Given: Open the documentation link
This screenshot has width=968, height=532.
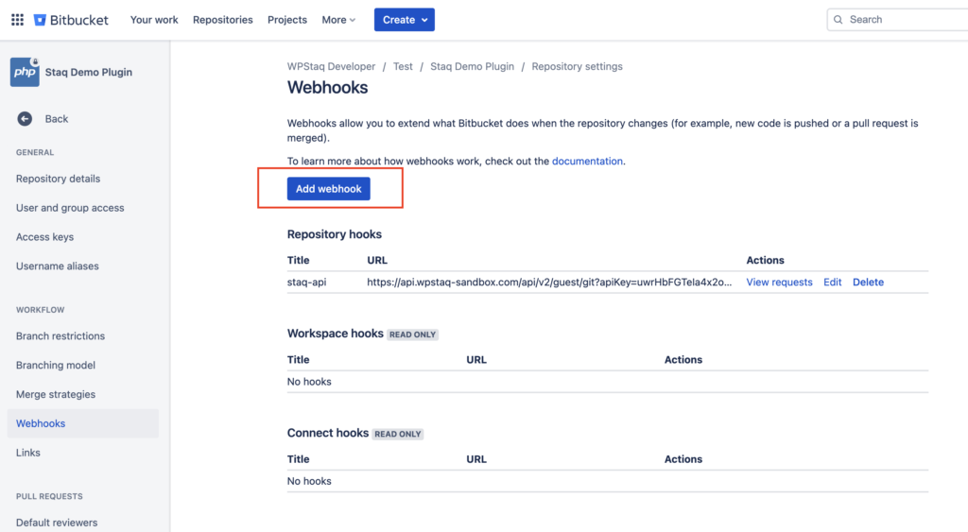Looking at the screenshot, I should (587, 161).
